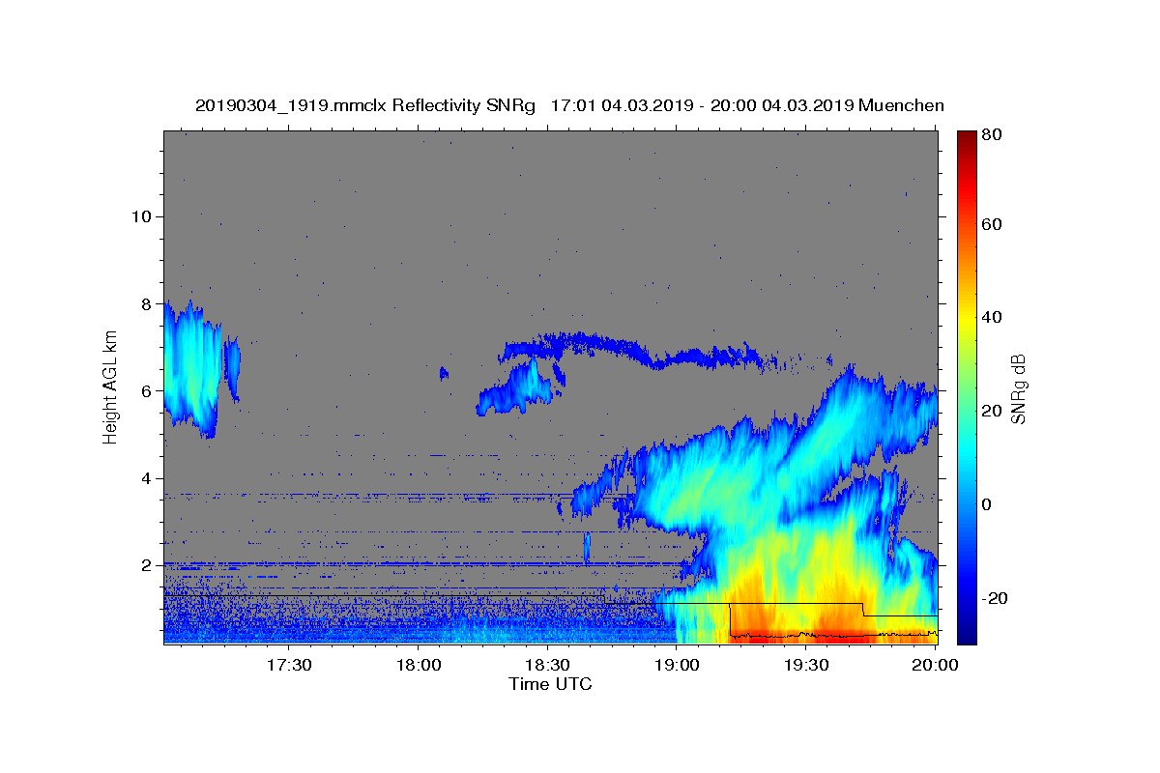Click the 'SNRg dB' colorbar label
1160x773 pixels.
coord(1017,388)
